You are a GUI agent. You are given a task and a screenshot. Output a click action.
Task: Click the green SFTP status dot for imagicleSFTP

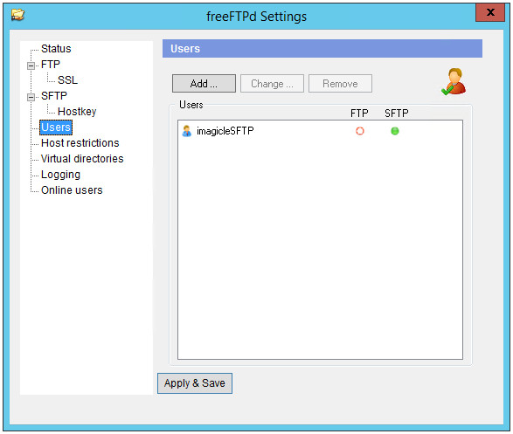point(395,131)
